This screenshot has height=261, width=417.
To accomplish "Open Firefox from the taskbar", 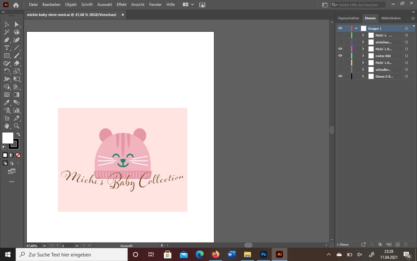I will point(216,254).
